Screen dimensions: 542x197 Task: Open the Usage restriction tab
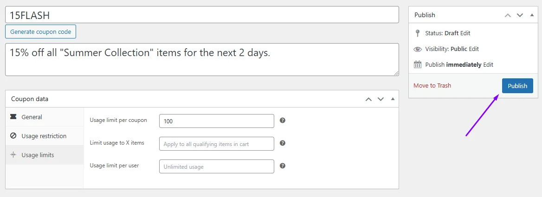click(45, 136)
